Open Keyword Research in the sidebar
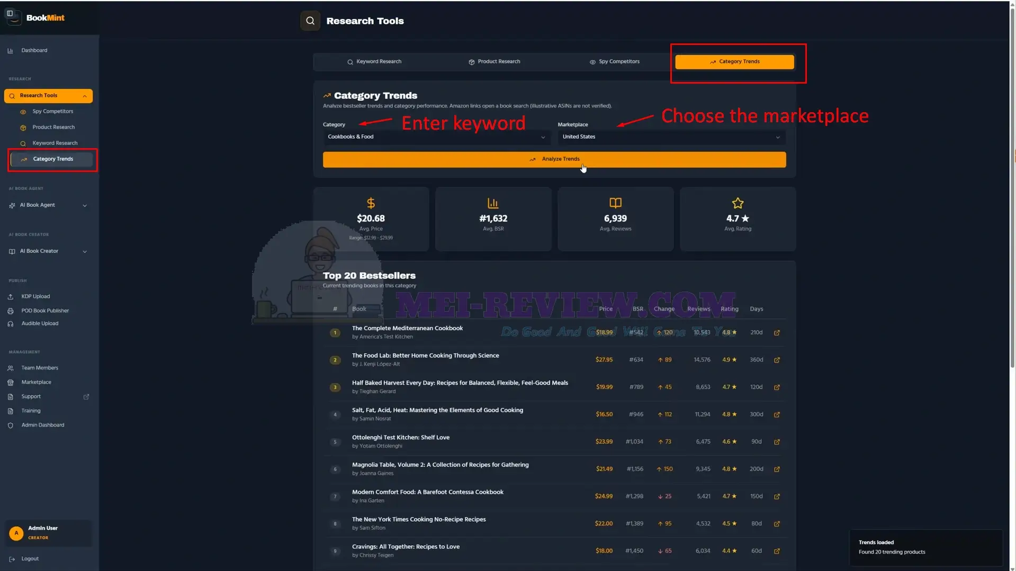The width and height of the screenshot is (1016, 571). [x=55, y=143]
